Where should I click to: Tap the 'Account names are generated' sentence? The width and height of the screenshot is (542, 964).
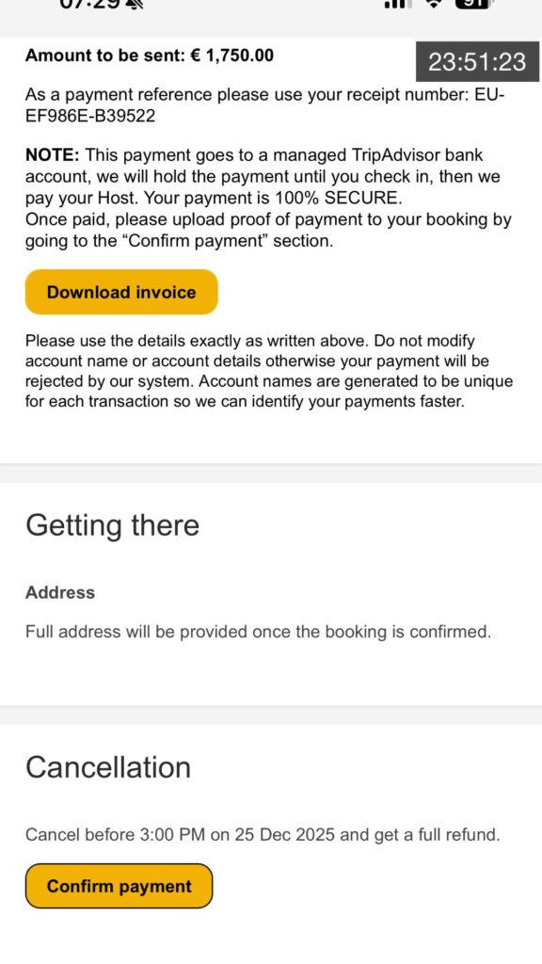[269, 392]
